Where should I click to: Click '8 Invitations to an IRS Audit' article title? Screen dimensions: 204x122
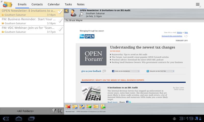pyautogui.click(x=123, y=88)
